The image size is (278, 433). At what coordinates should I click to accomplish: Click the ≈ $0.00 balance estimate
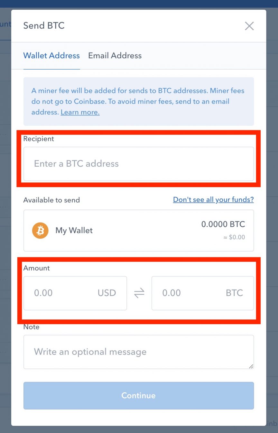[x=234, y=237]
